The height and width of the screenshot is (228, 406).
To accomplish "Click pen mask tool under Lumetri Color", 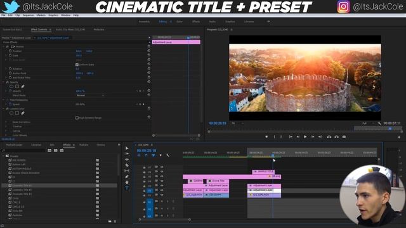I will coord(23,113).
